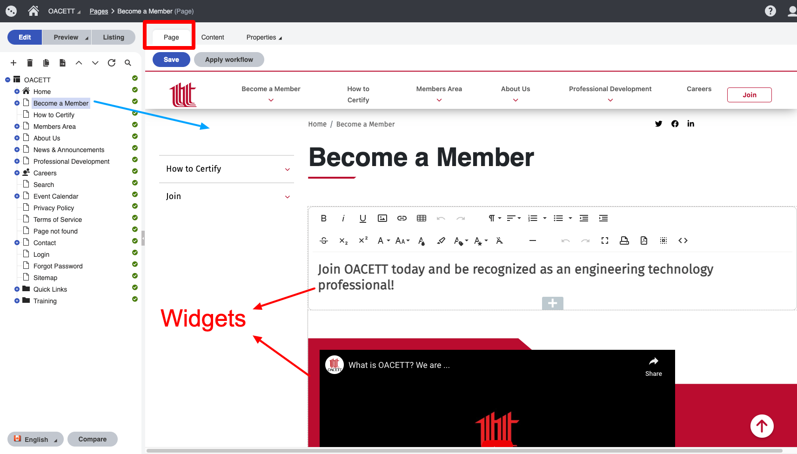
Task: Share the YouTube video
Action: click(654, 367)
